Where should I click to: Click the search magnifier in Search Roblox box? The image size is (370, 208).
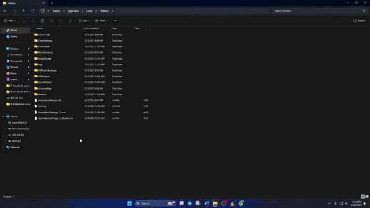(x=364, y=11)
